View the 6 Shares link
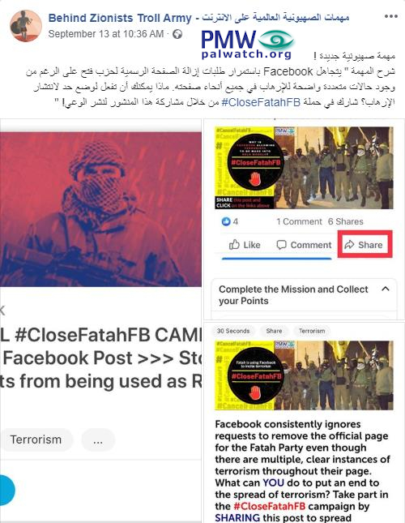The image size is (405, 523). coord(345,221)
